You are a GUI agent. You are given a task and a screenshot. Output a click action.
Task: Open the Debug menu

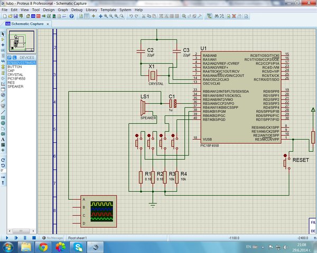77,9
